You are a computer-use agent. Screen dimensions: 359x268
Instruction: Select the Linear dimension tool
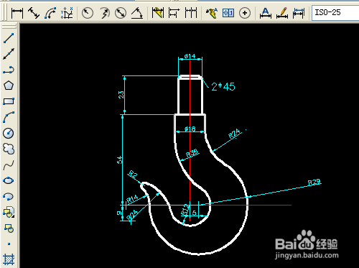coord(17,13)
